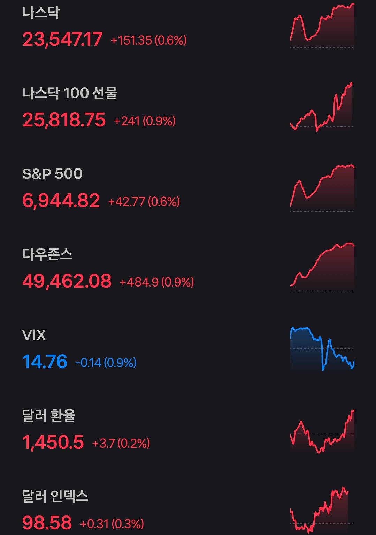Open the 나스닥 100 선물 sparkline chart
376x535 pixels.
pyautogui.click(x=321, y=107)
